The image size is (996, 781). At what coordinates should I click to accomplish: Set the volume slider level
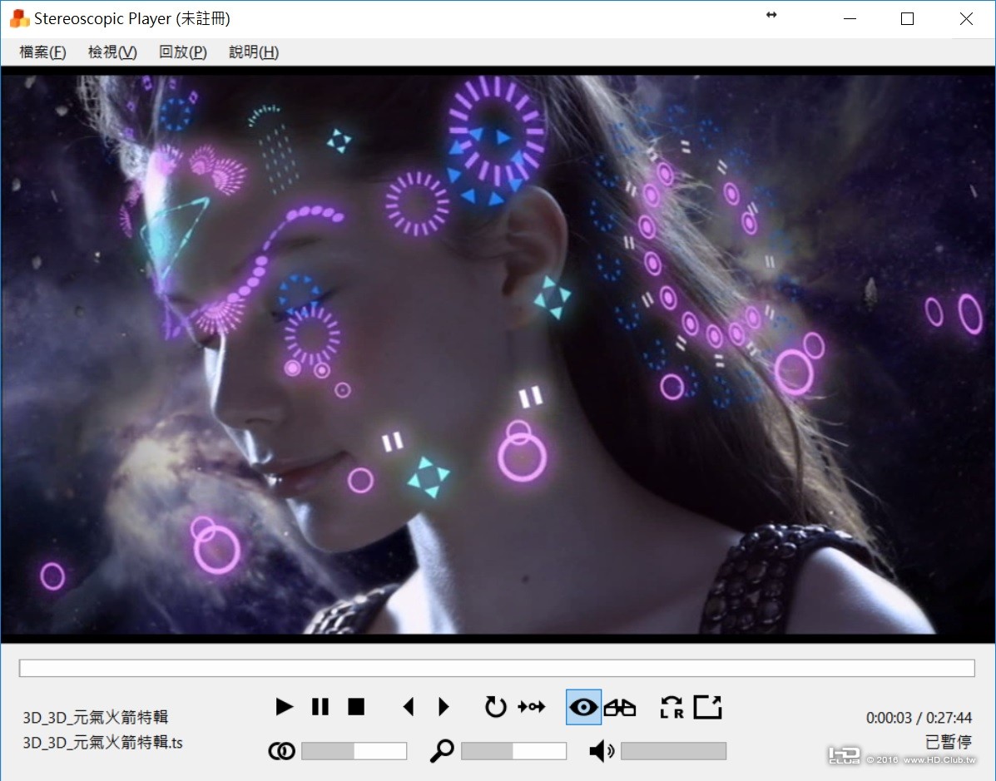673,751
